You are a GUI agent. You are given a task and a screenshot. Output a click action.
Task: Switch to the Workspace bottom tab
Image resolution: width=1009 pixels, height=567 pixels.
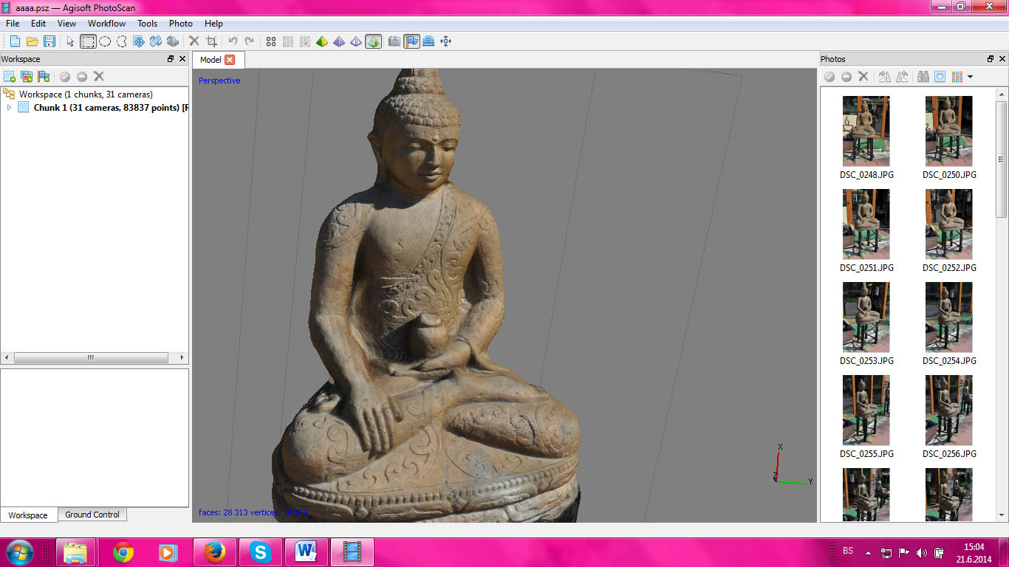pyautogui.click(x=28, y=515)
